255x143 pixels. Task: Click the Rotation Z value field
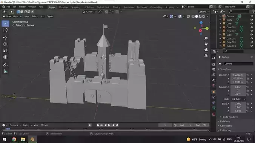(238, 94)
